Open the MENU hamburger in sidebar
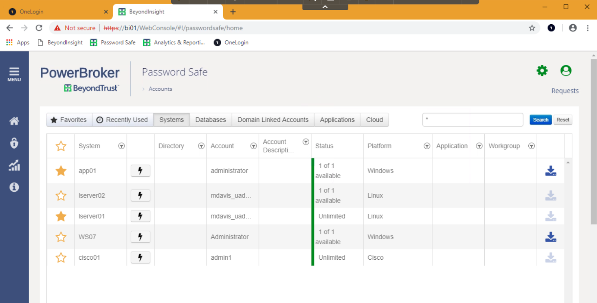 pos(14,74)
